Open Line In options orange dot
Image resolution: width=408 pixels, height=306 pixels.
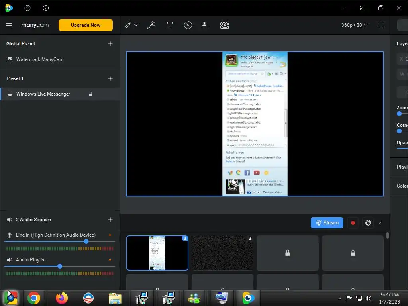[x=110, y=235]
